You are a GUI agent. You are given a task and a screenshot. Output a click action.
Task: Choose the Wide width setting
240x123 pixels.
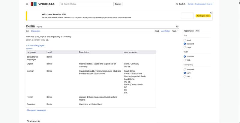185,60
